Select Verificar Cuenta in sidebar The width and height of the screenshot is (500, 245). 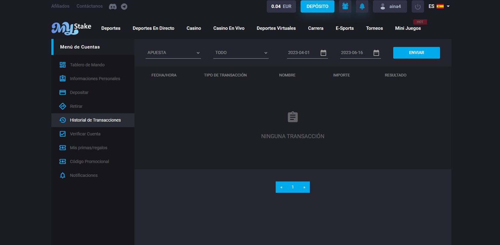tap(85, 134)
